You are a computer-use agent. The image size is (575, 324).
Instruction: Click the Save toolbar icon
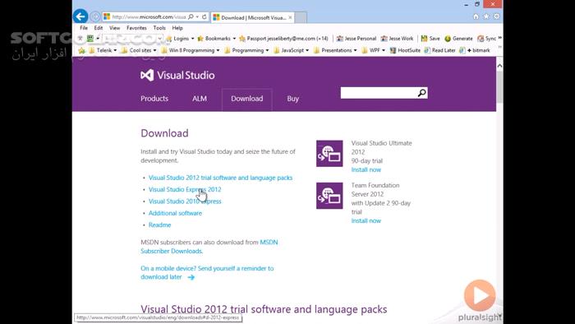click(x=430, y=39)
